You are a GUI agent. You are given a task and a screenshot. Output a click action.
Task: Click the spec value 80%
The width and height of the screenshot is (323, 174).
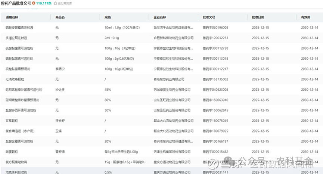click(108, 100)
